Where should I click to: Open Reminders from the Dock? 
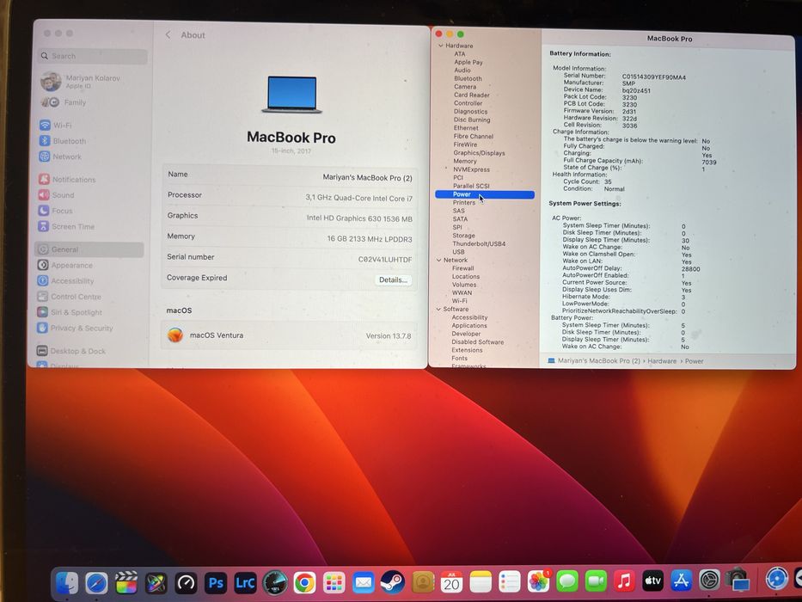pos(510,582)
